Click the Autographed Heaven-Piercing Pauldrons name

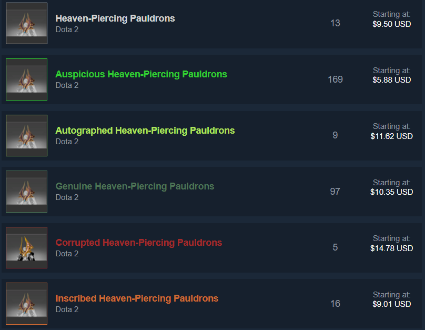145,131
